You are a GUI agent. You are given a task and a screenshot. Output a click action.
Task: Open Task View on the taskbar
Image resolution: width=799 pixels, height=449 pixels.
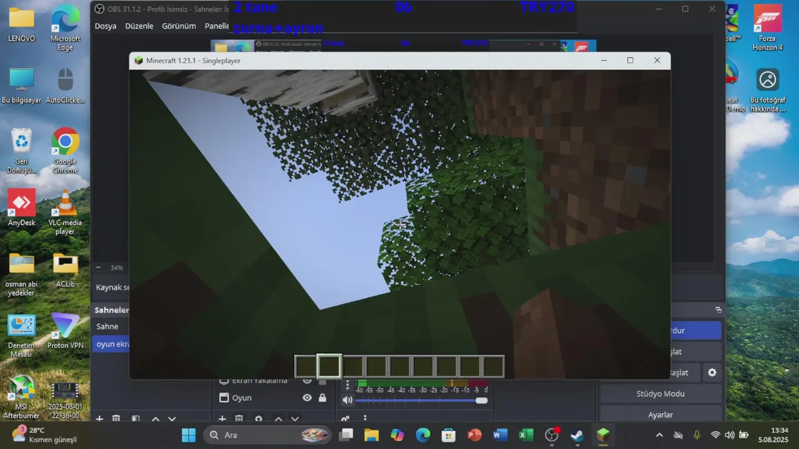[346, 435]
